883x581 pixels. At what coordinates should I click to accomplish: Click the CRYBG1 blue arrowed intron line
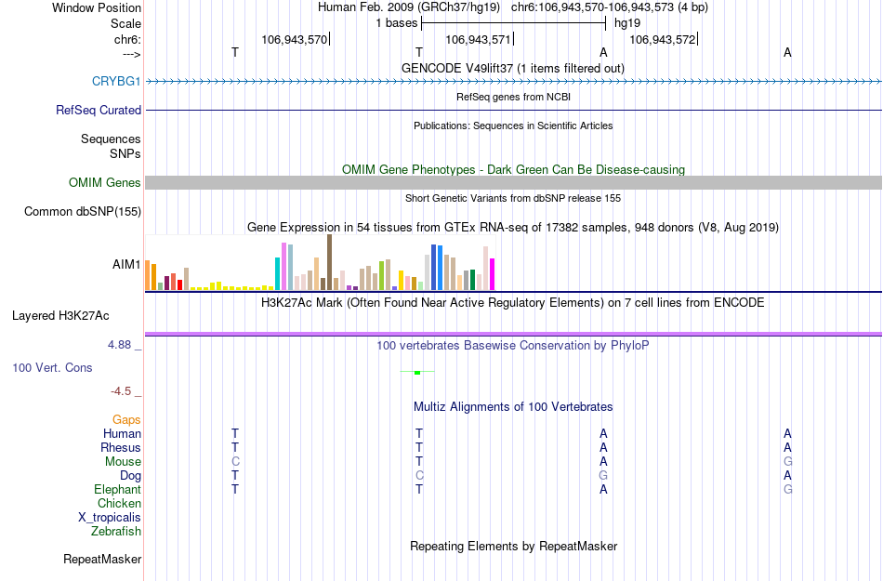coord(513,82)
